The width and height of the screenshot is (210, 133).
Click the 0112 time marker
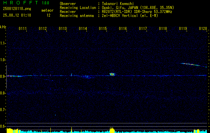point(43,29)
